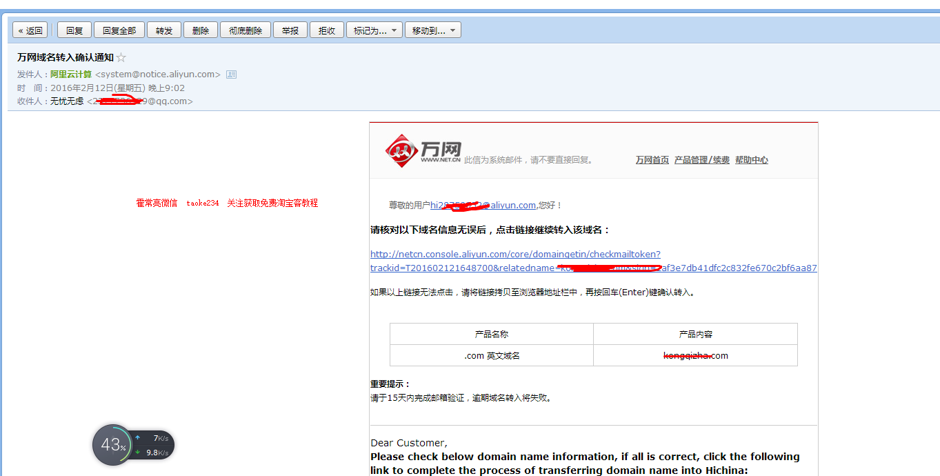Image resolution: width=940 pixels, height=476 pixels.
Task: Click the aliyun.com user email link
Action: 483,206
